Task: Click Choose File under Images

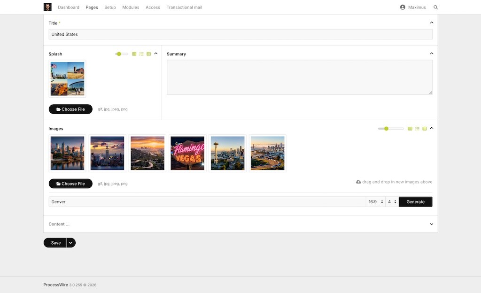Action: (x=70, y=184)
